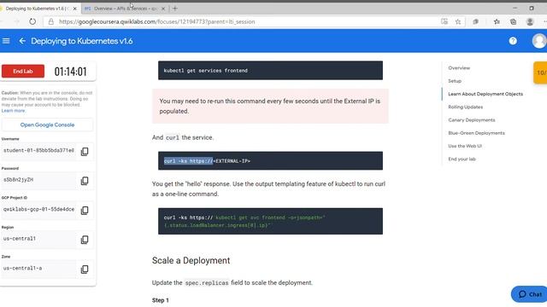Click the End Lab button
The height and width of the screenshot is (307, 547).
(x=23, y=72)
